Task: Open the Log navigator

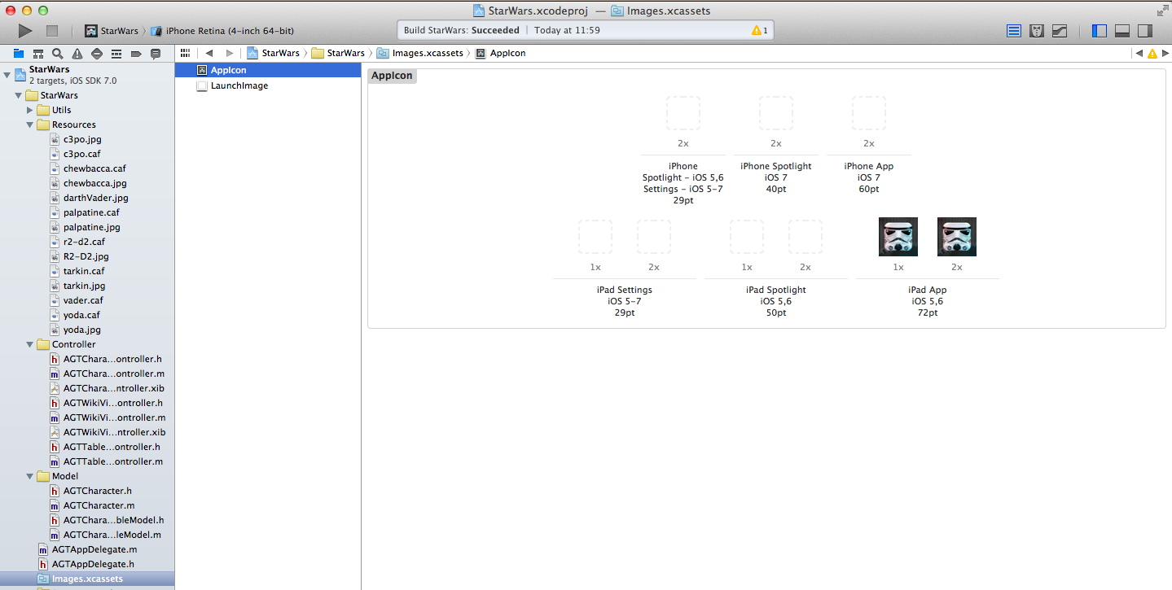Action: point(155,53)
